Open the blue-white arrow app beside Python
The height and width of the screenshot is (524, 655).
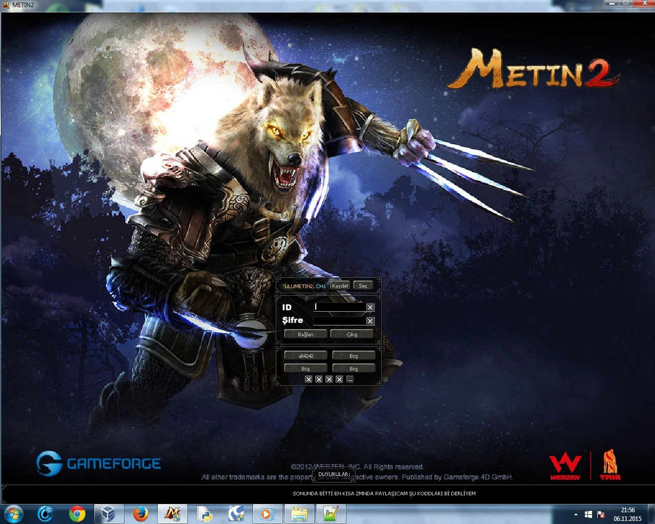235,514
